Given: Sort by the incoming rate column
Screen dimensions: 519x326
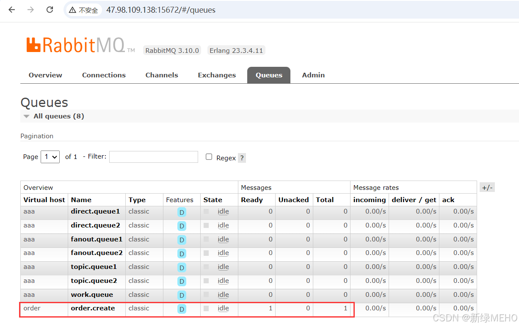Looking at the screenshot, I should pos(370,200).
